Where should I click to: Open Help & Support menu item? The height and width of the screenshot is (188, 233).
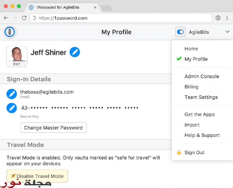click(x=202, y=135)
